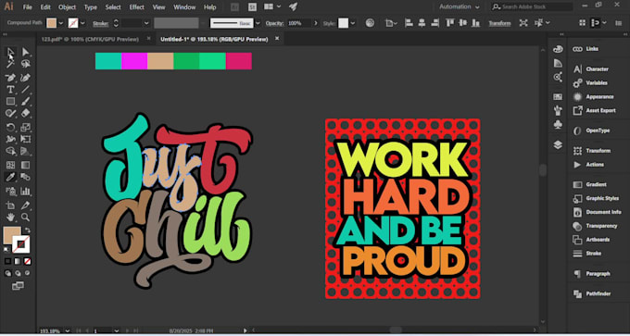Image resolution: width=630 pixels, height=336 pixels.
Task: Enable Draw Normal mode
Action: pos(8,273)
